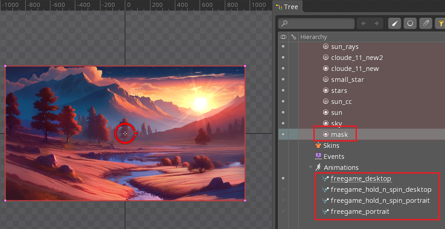Toggle visibility dot for mask slot
The width and height of the screenshot is (445, 229).
[283, 135]
